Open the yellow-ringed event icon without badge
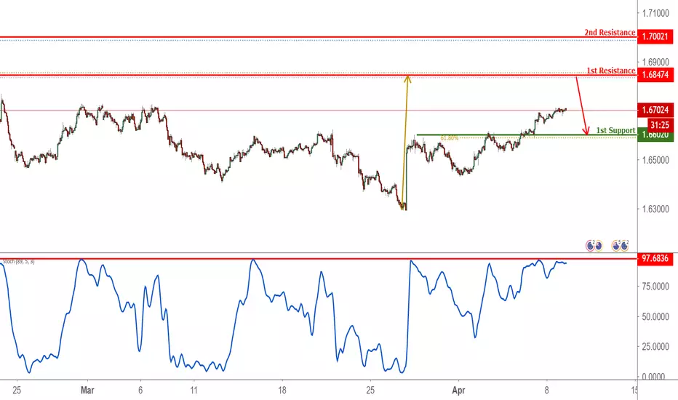 tap(599, 246)
